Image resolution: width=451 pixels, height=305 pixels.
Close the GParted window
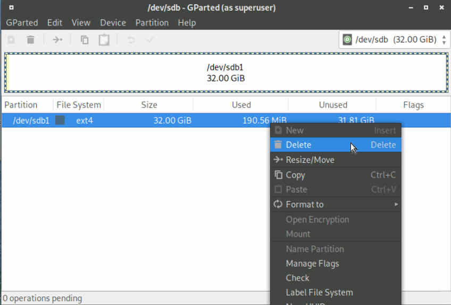click(x=442, y=7)
